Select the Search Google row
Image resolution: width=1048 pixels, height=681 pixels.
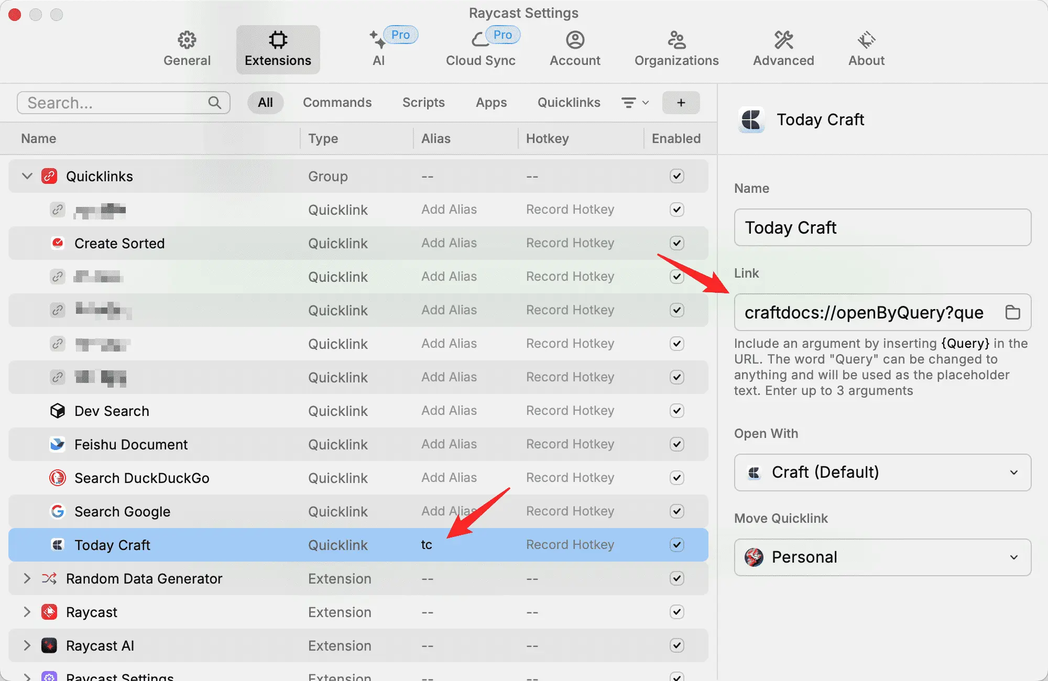(358, 511)
